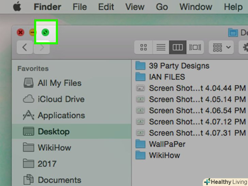Switch to list view
The height and width of the screenshot is (186, 248).
click(161, 47)
